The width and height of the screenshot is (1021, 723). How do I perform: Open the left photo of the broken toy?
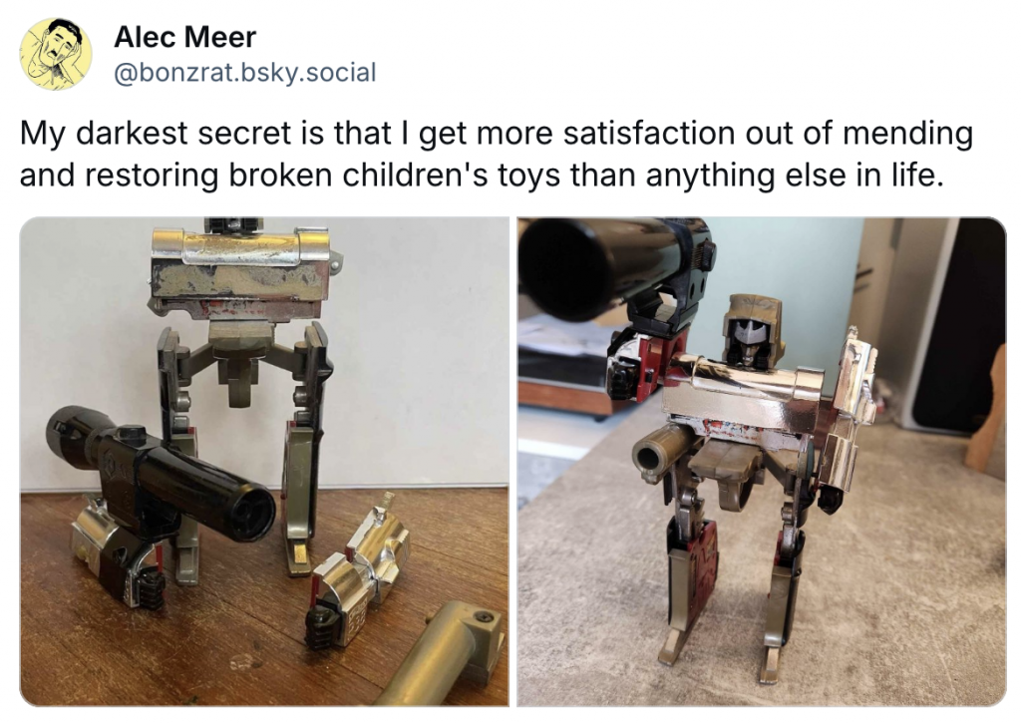tap(264, 461)
